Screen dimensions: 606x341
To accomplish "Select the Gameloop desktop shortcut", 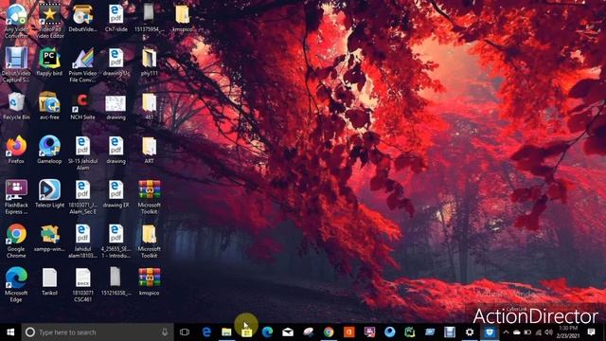I will [49, 150].
